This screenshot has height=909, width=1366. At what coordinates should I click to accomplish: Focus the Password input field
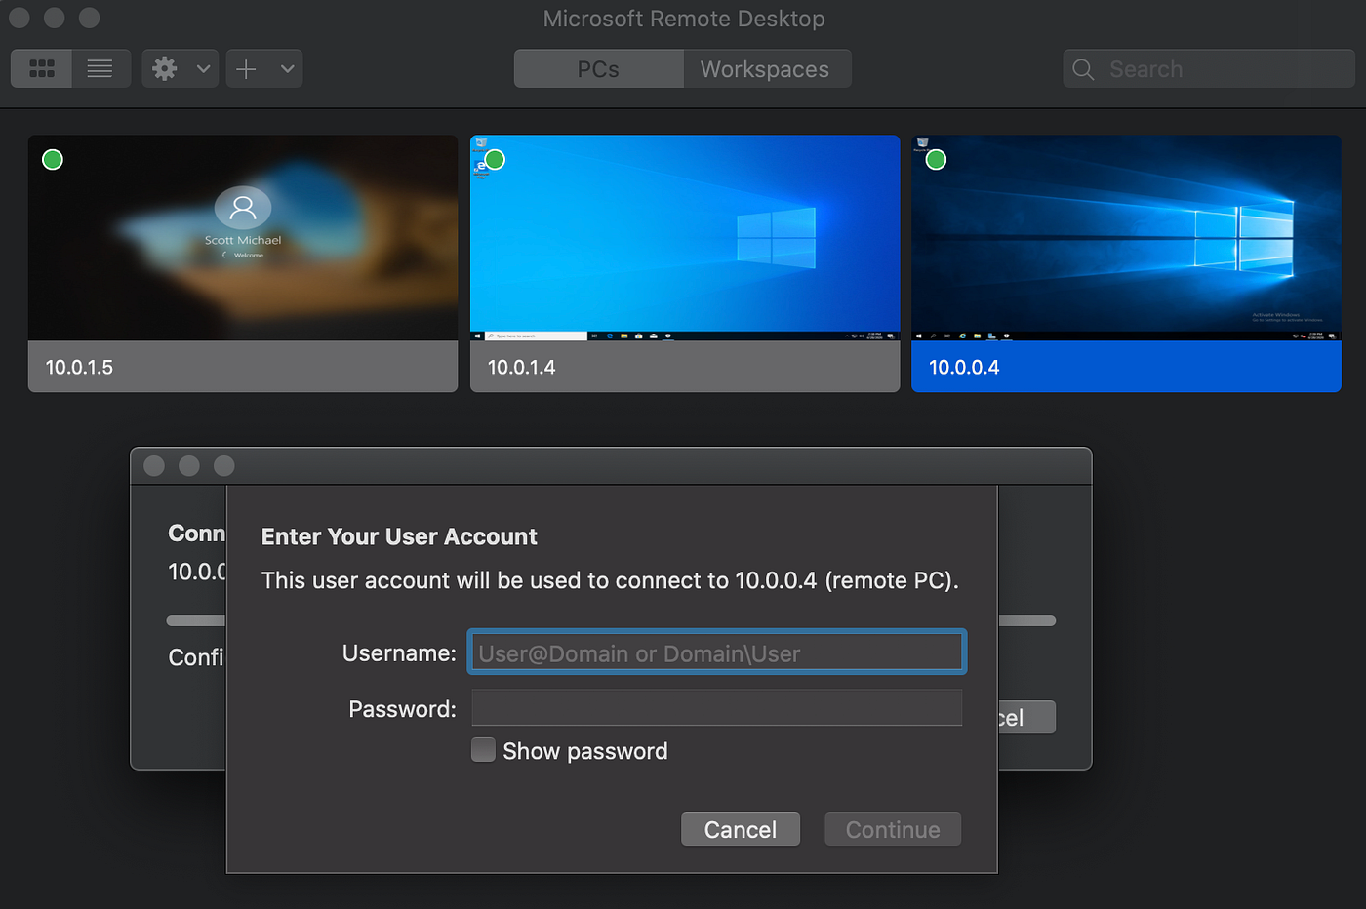tap(717, 708)
